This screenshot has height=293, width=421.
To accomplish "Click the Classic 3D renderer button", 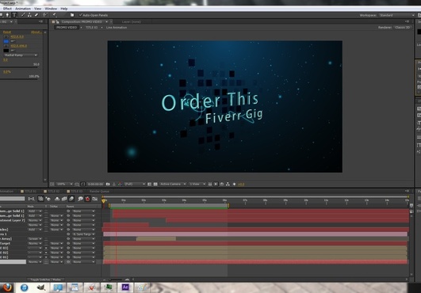I will click(402, 28).
